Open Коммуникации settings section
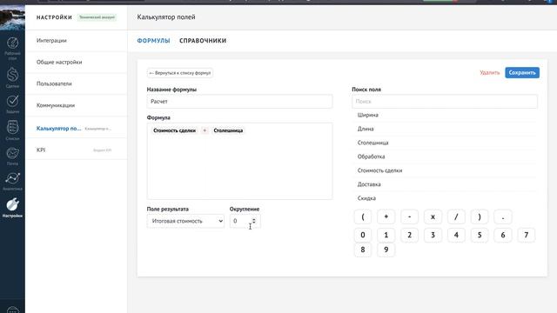Viewport: 557px width, 313px height. click(77, 105)
